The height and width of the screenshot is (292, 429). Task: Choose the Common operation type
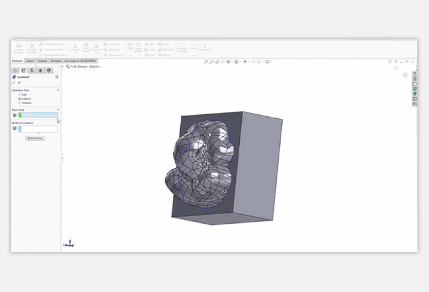click(19, 103)
